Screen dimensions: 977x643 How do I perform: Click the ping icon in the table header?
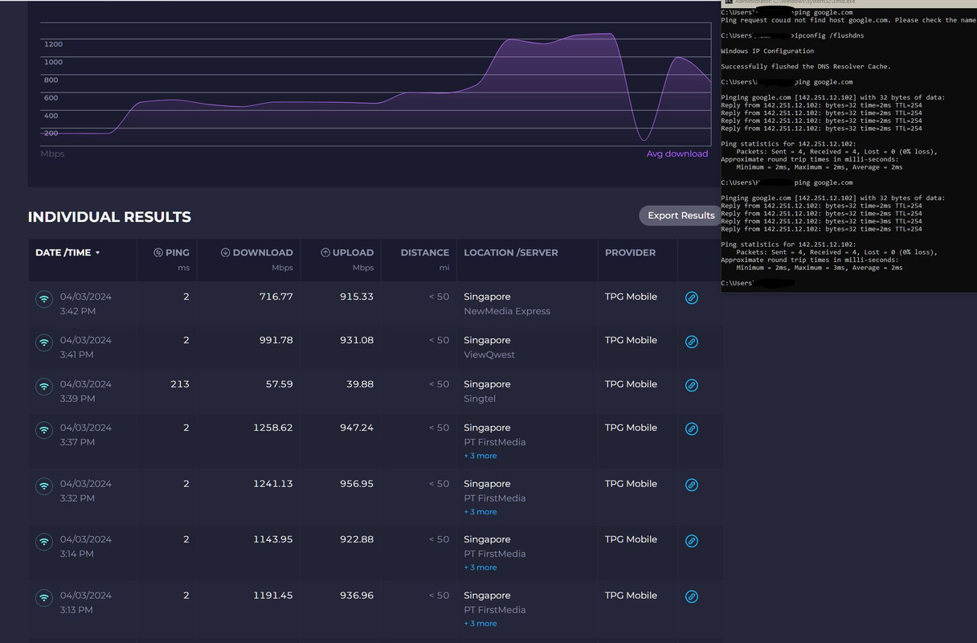click(x=158, y=252)
